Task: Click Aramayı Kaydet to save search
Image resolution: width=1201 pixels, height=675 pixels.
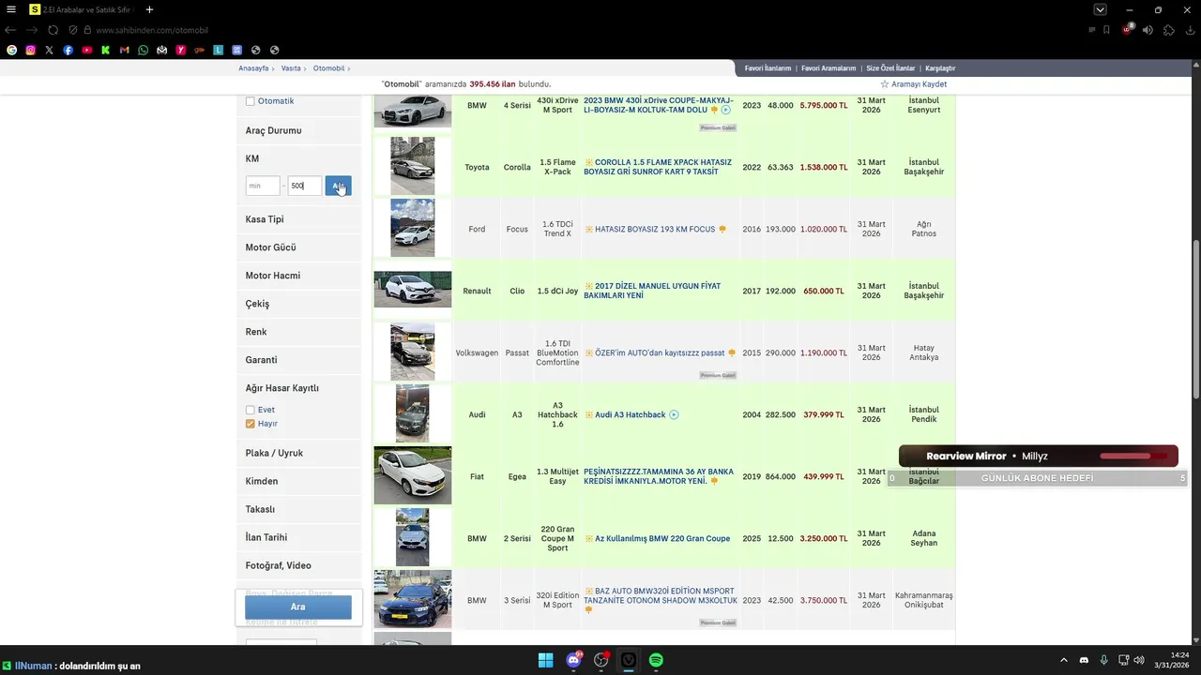Action: pyautogui.click(x=913, y=84)
